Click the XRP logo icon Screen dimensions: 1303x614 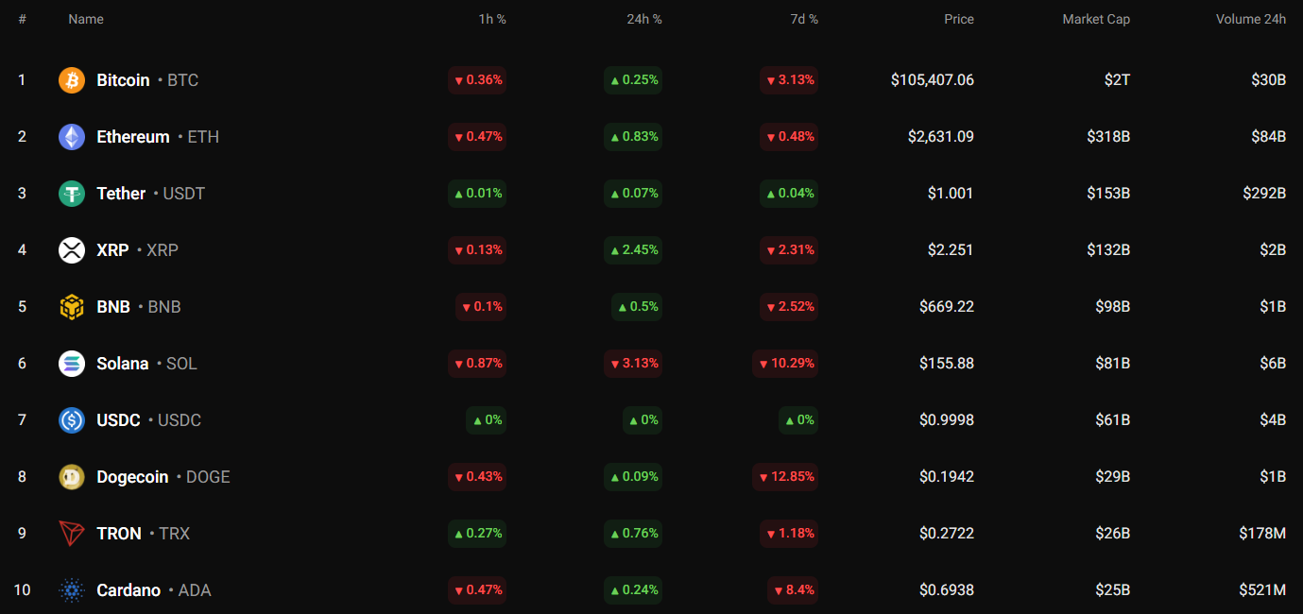(x=72, y=250)
